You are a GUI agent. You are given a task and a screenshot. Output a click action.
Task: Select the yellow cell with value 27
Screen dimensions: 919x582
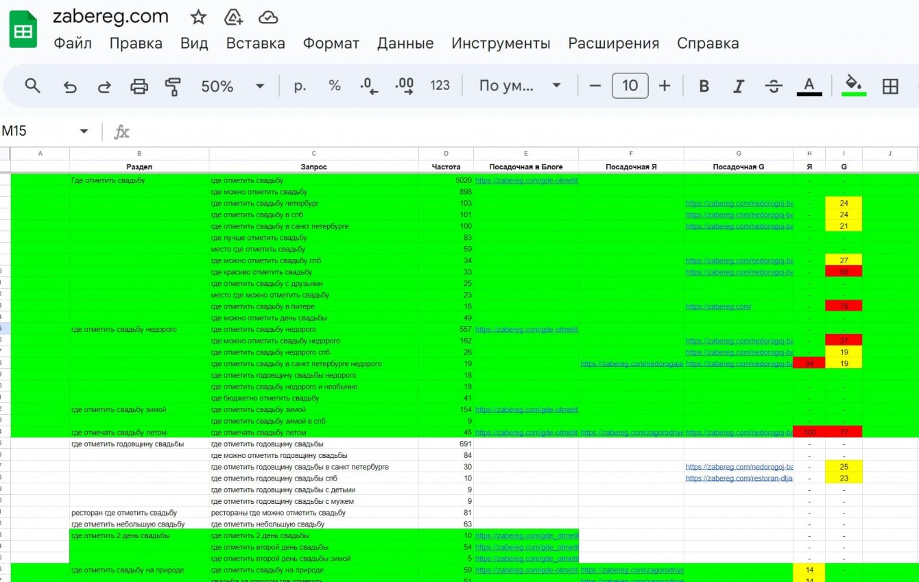point(844,260)
